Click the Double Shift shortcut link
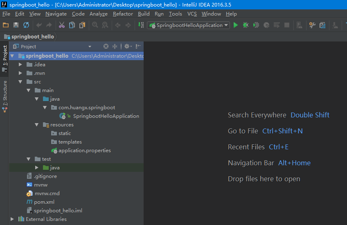347x225 pixels. [310, 115]
